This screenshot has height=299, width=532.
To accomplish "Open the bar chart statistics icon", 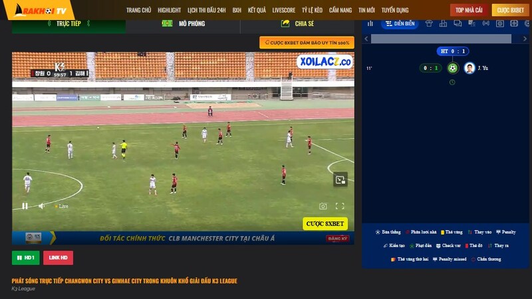I will [370, 23].
